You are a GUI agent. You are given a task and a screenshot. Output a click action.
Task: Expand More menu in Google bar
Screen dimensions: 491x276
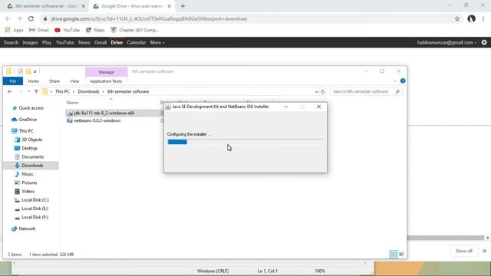pyautogui.click(x=157, y=43)
